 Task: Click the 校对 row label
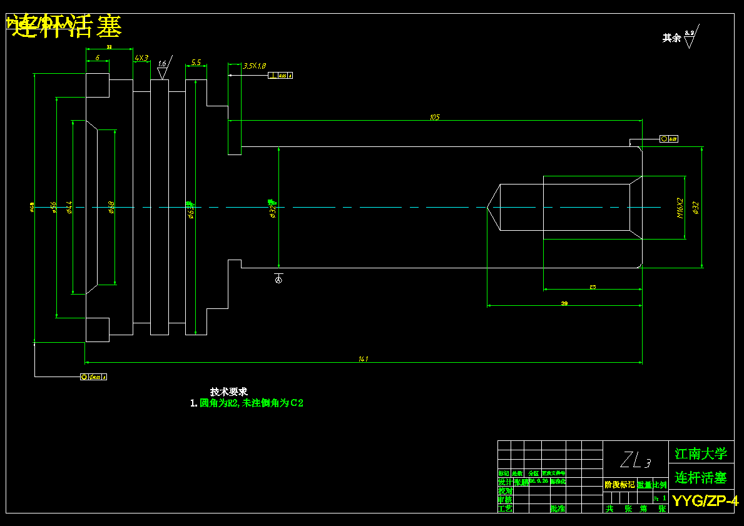coord(505,491)
